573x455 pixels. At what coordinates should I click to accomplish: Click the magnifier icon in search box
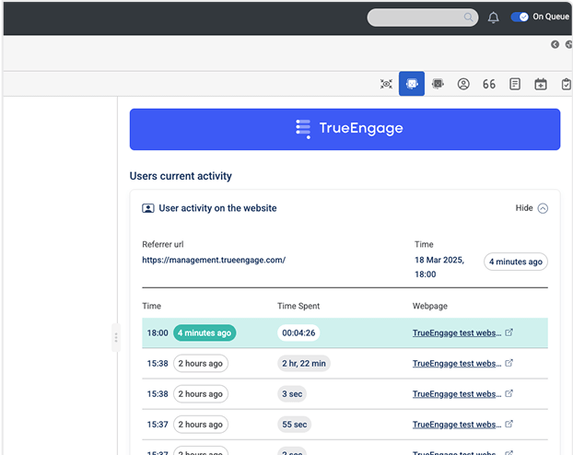pyautogui.click(x=468, y=17)
